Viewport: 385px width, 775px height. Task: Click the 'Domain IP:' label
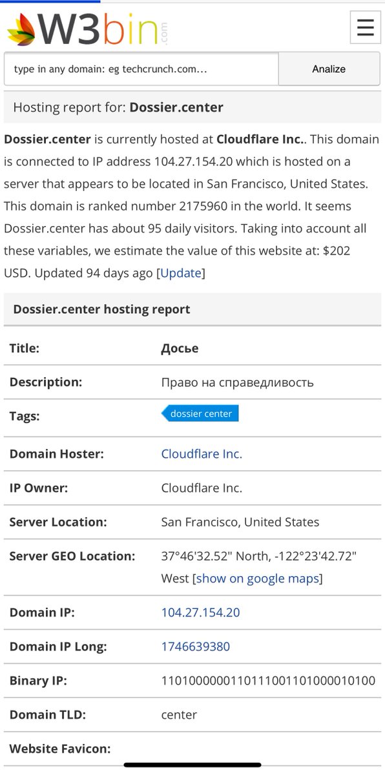coord(42,612)
